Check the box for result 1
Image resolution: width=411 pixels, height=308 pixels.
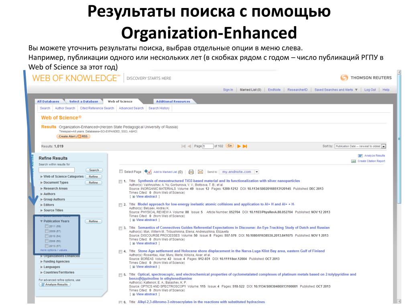(x=120, y=181)
